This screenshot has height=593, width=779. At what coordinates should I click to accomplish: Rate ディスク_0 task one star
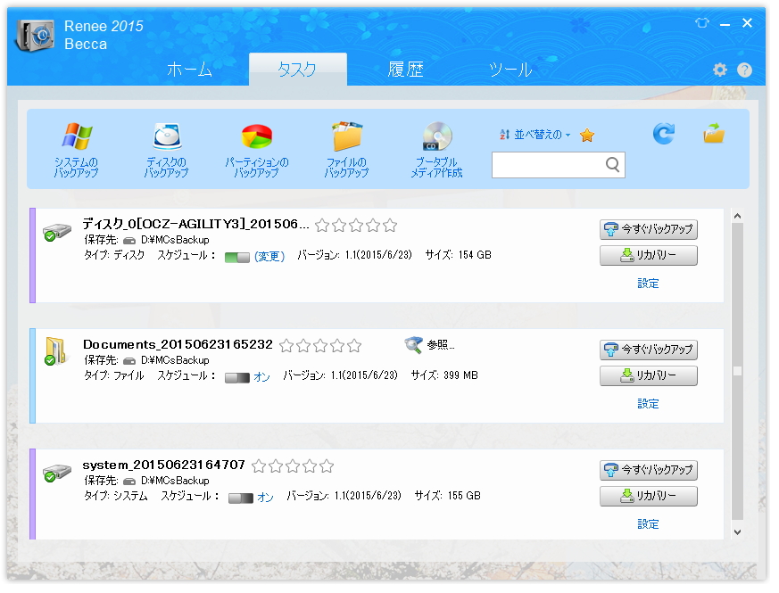click(322, 226)
